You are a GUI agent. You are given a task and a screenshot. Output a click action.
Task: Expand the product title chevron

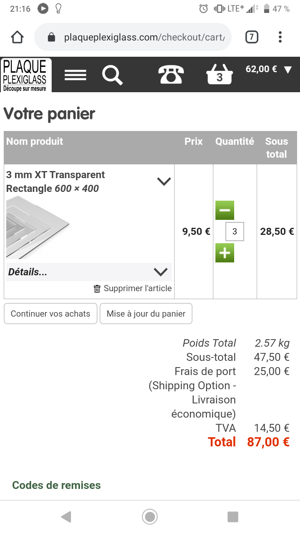coord(164,181)
